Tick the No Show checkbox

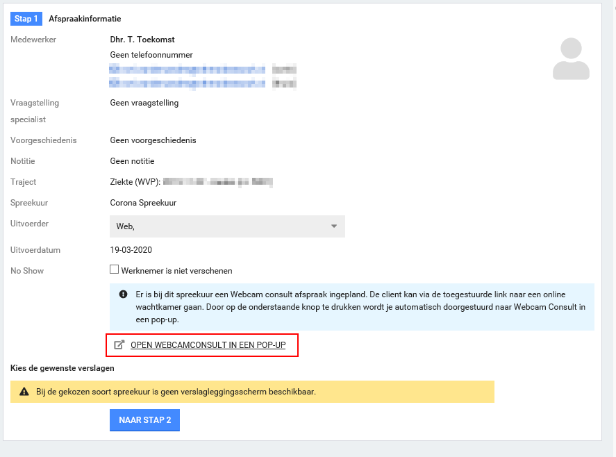115,270
